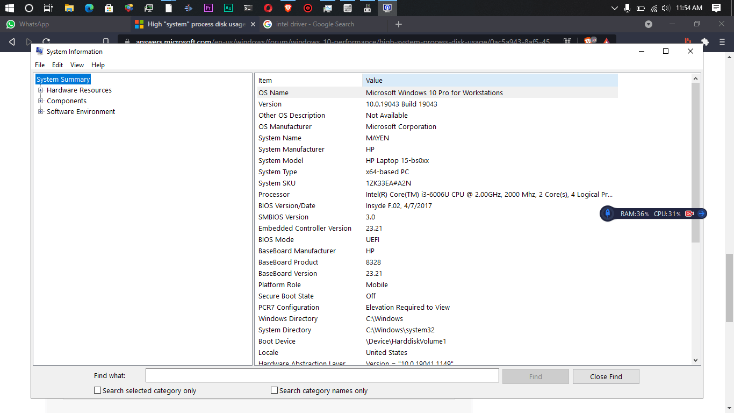Open Opera browser from the taskbar
The height and width of the screenshot is (413, 734).
(268, 8)
